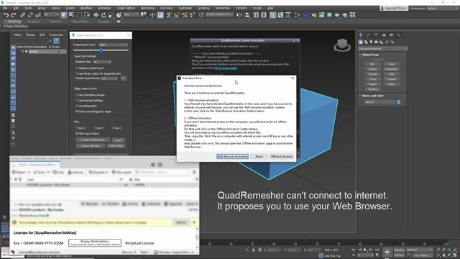Viewport: 460px width, 259px height.
Task: Click the License Manager button
Action: click(91, 145)
